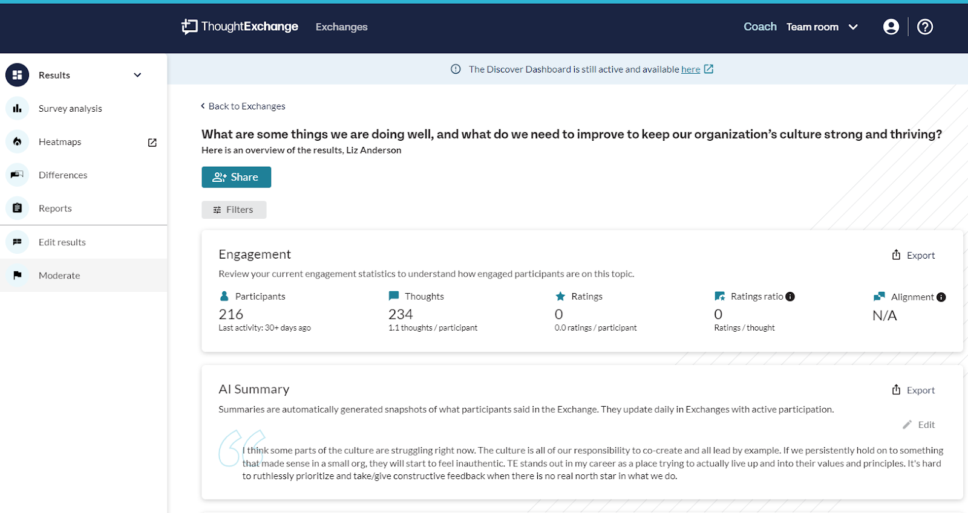Image resolution: width=968 pixels, height=513 pixels.
Task: Click the AI Summary edit pencil icon
Action: coord(907,425)
